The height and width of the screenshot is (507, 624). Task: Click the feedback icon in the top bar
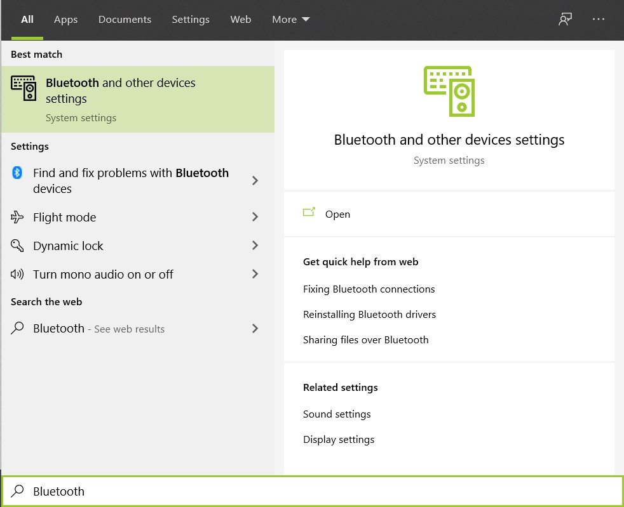(565, 19)
